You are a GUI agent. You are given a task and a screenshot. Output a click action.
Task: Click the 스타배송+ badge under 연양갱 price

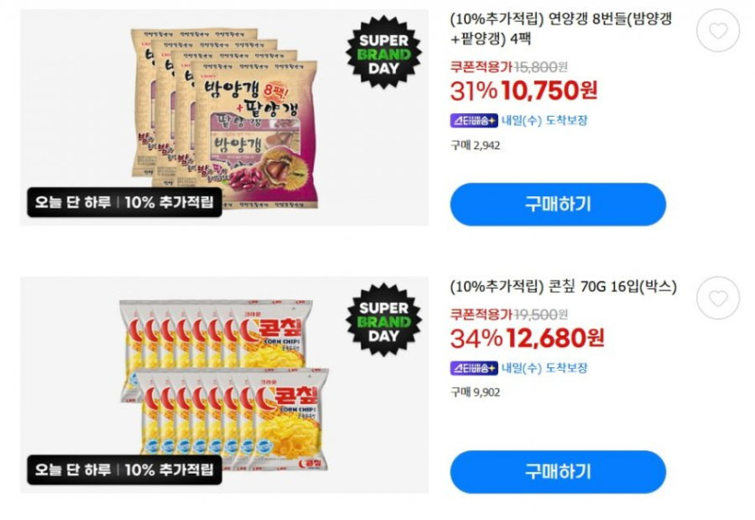pos(474,120)
